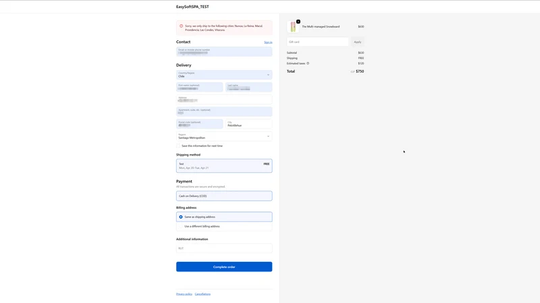This screenshot has height=303, width=540.
Task: Focus the Postal code (optional) field
Action: point(199,124)
